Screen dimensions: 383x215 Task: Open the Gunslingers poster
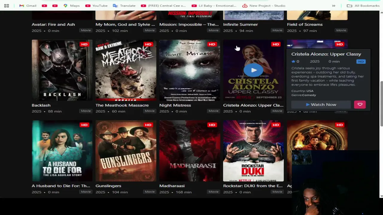(x=126, y=151)
